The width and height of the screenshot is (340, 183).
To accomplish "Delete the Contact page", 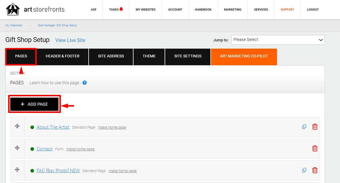I will pyautogui.click(x=315, y=149).
